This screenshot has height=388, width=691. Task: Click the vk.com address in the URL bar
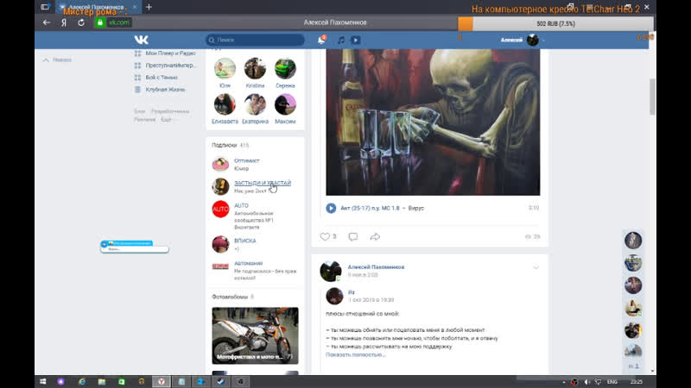[119, 22]
